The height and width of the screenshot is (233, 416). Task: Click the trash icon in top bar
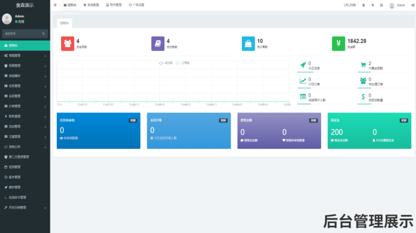coord(363,5)
